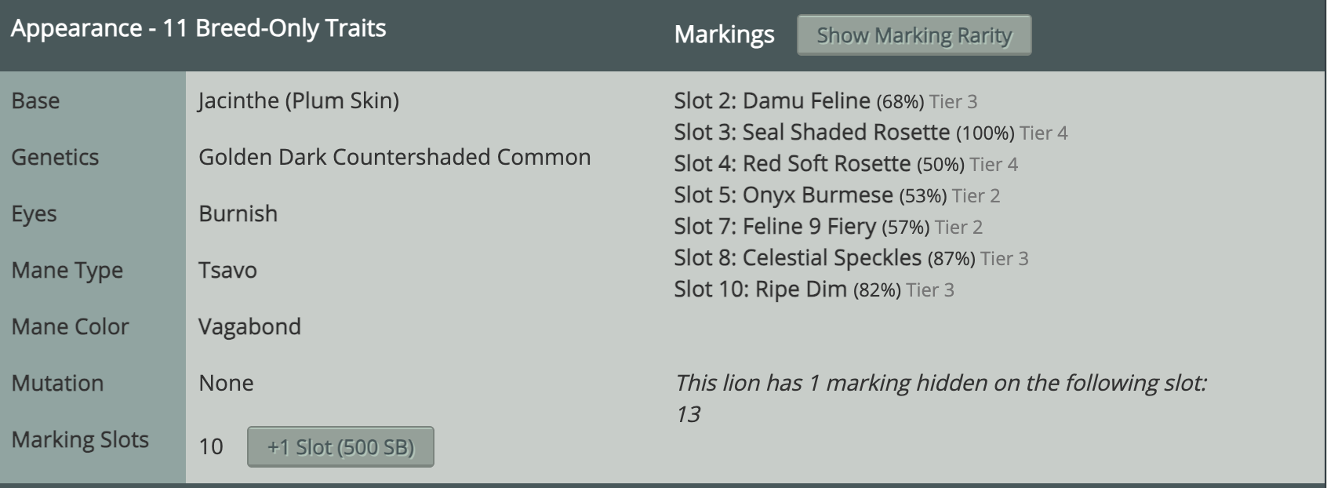Select the Vagabond mane color value
This screenshot has width=1327, height=488.
[249, 326]
